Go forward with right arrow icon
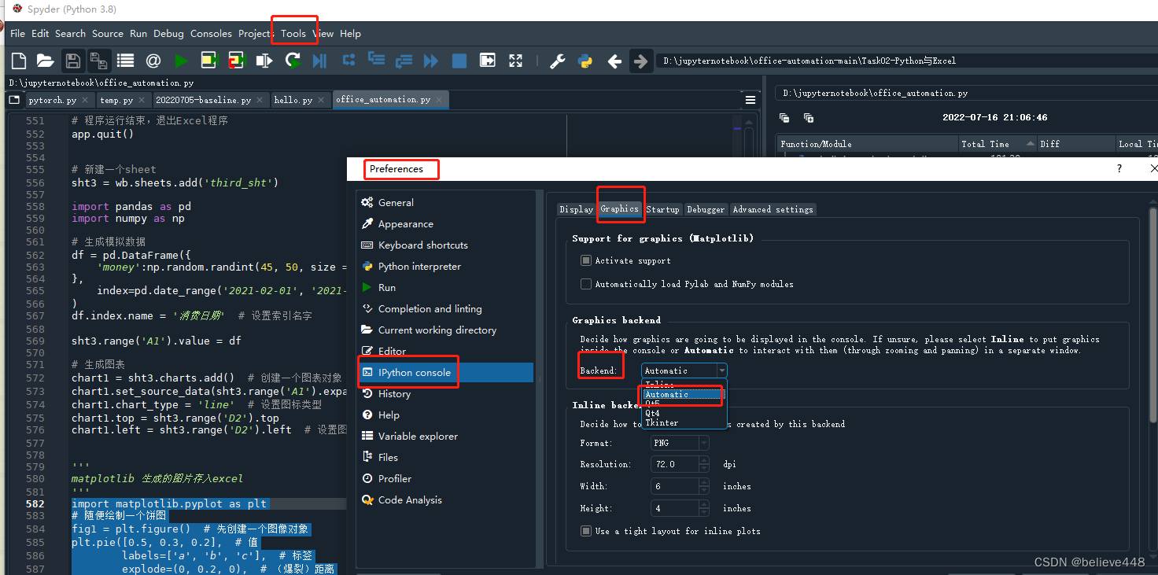Screen dimensions: 1158x575 (x=641, y=61)
